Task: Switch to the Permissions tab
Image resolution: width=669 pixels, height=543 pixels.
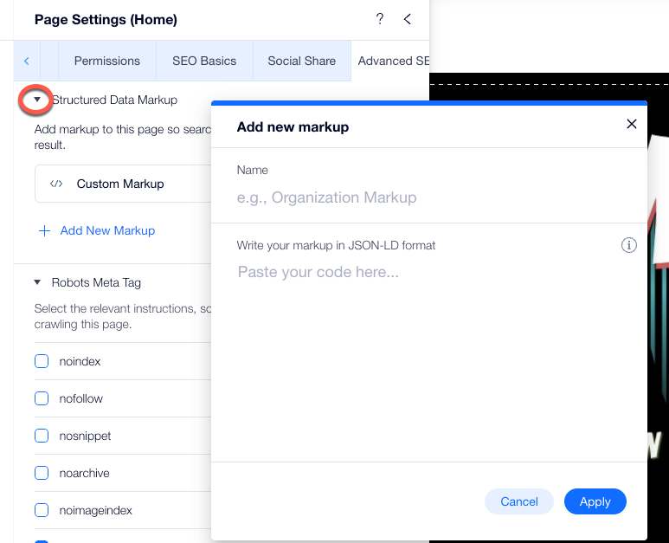Action: pyautogui.click(x=107, y=61)
